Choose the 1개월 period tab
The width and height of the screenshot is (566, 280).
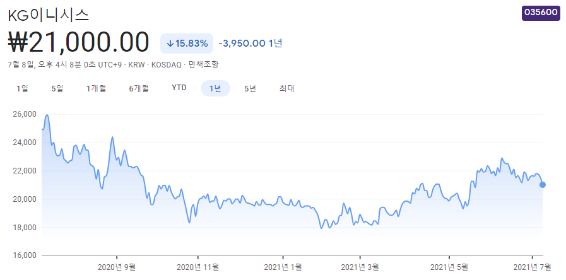pyautogui.click(x=96, y=88)
